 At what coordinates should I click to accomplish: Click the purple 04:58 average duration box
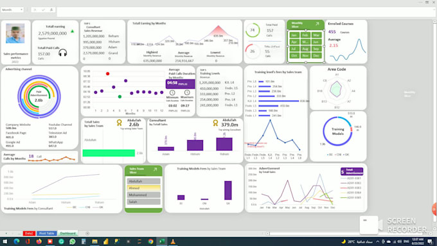click(x=181, y=83)
